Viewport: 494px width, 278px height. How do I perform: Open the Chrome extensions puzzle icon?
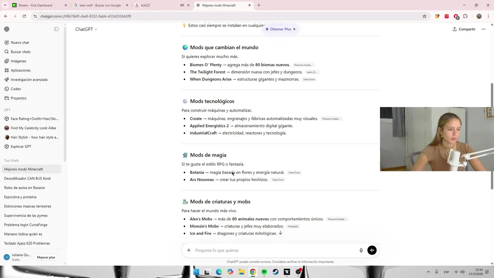(x=465, y=16)
